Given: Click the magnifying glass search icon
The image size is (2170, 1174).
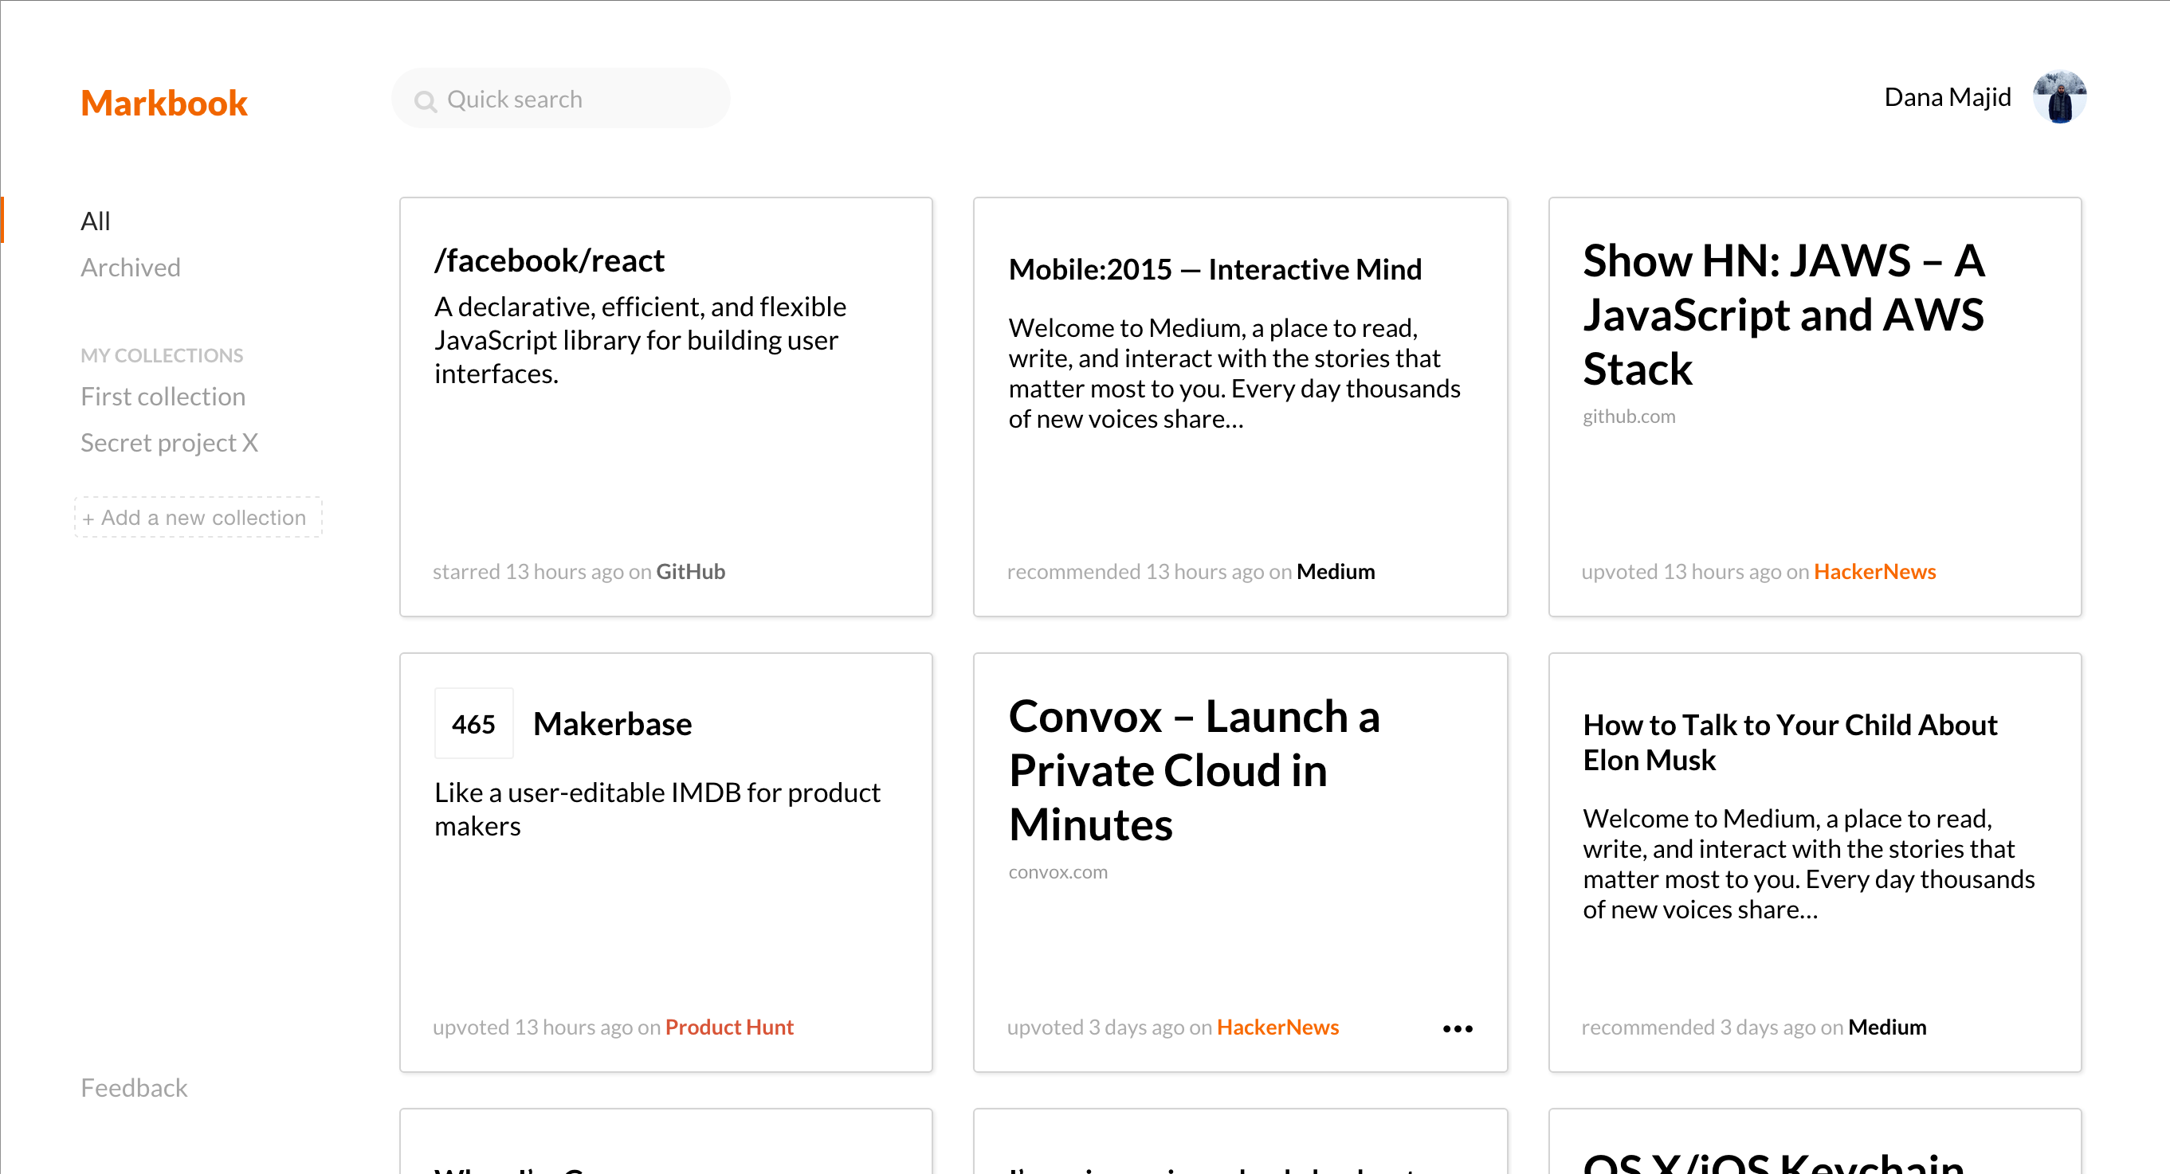Looking at the screenshot, I should [x=426, y=101].
